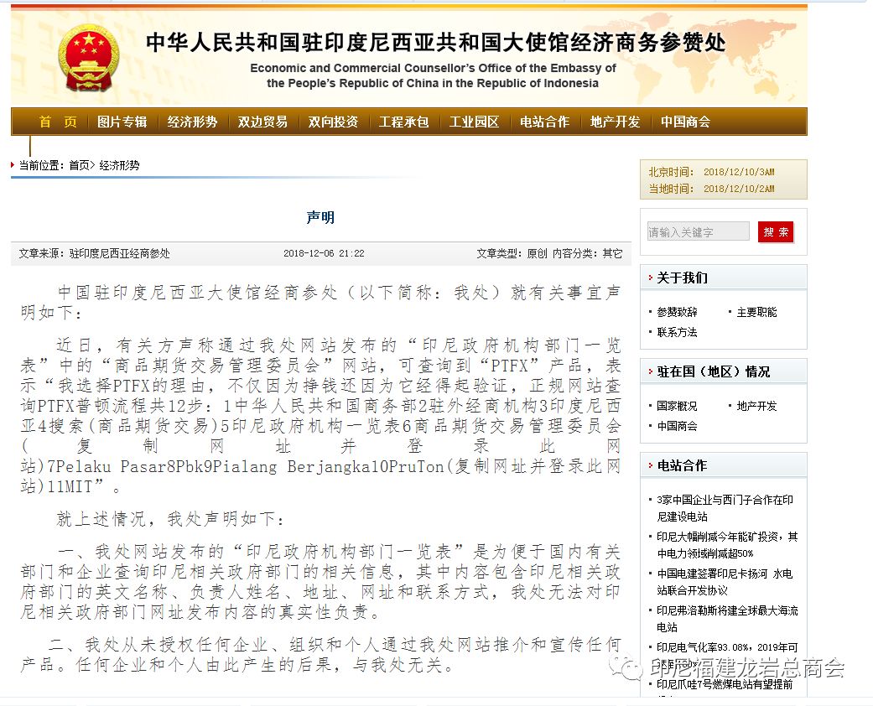Open the 联系方法 link
The height and width of the screenshot is (706, 873).
pos(677,332)
